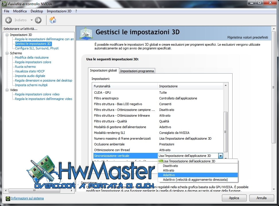The image size is (279, 206).
Task: Click the settings list scrollbar thumb
Action: [225, 132]
